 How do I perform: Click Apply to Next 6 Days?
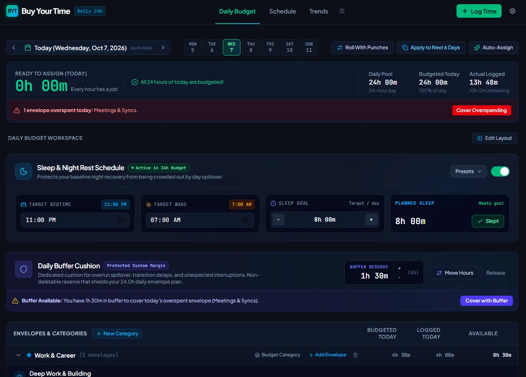pyautogui.click(x=431, y=48)
